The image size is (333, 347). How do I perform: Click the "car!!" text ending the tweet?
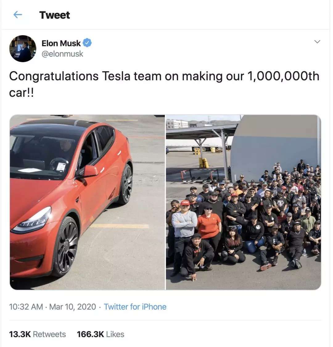click(x=21, y=92)
